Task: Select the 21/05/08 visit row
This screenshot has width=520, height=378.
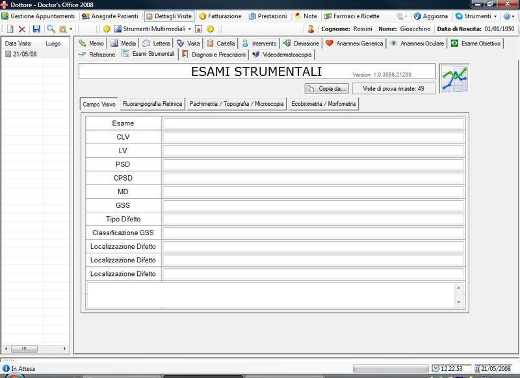Action: (36, 54)
